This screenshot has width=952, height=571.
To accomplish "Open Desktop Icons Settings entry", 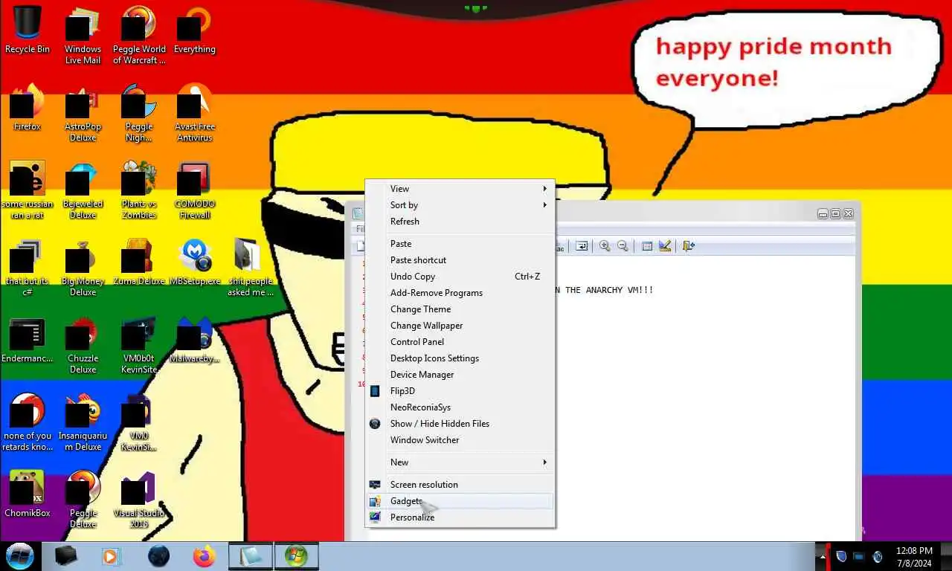I will (460, 358).
